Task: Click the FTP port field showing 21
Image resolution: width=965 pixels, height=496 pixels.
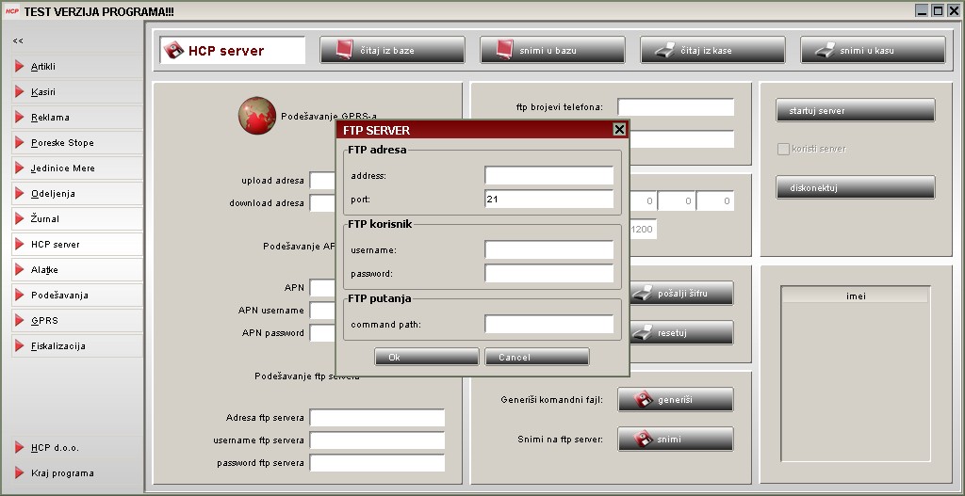Action: point(548,200)
